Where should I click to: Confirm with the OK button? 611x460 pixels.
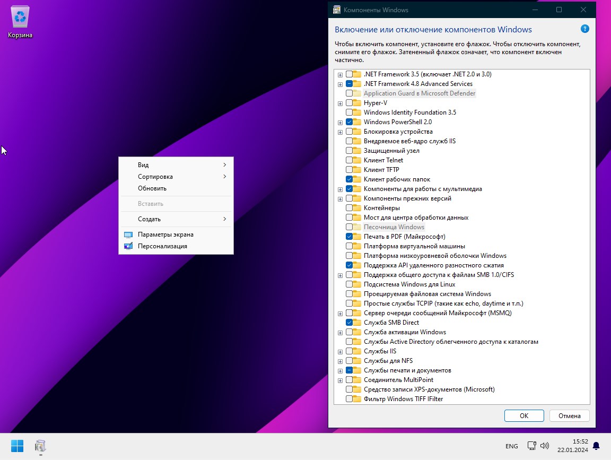pyautogui.click(x=524, y=415)
